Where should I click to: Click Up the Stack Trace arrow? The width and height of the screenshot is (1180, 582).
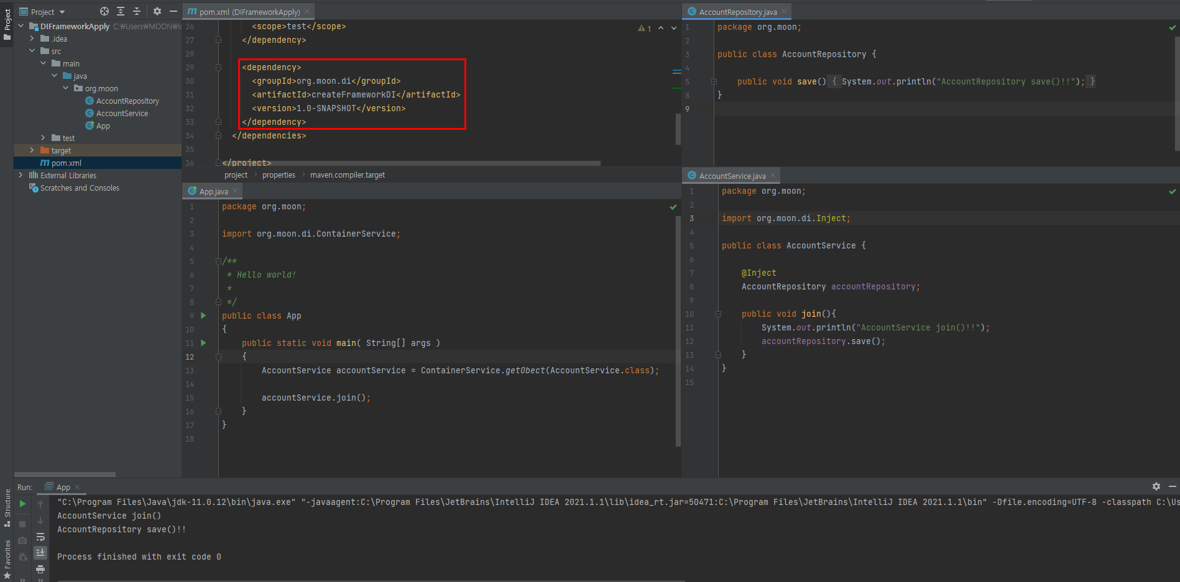40,504
